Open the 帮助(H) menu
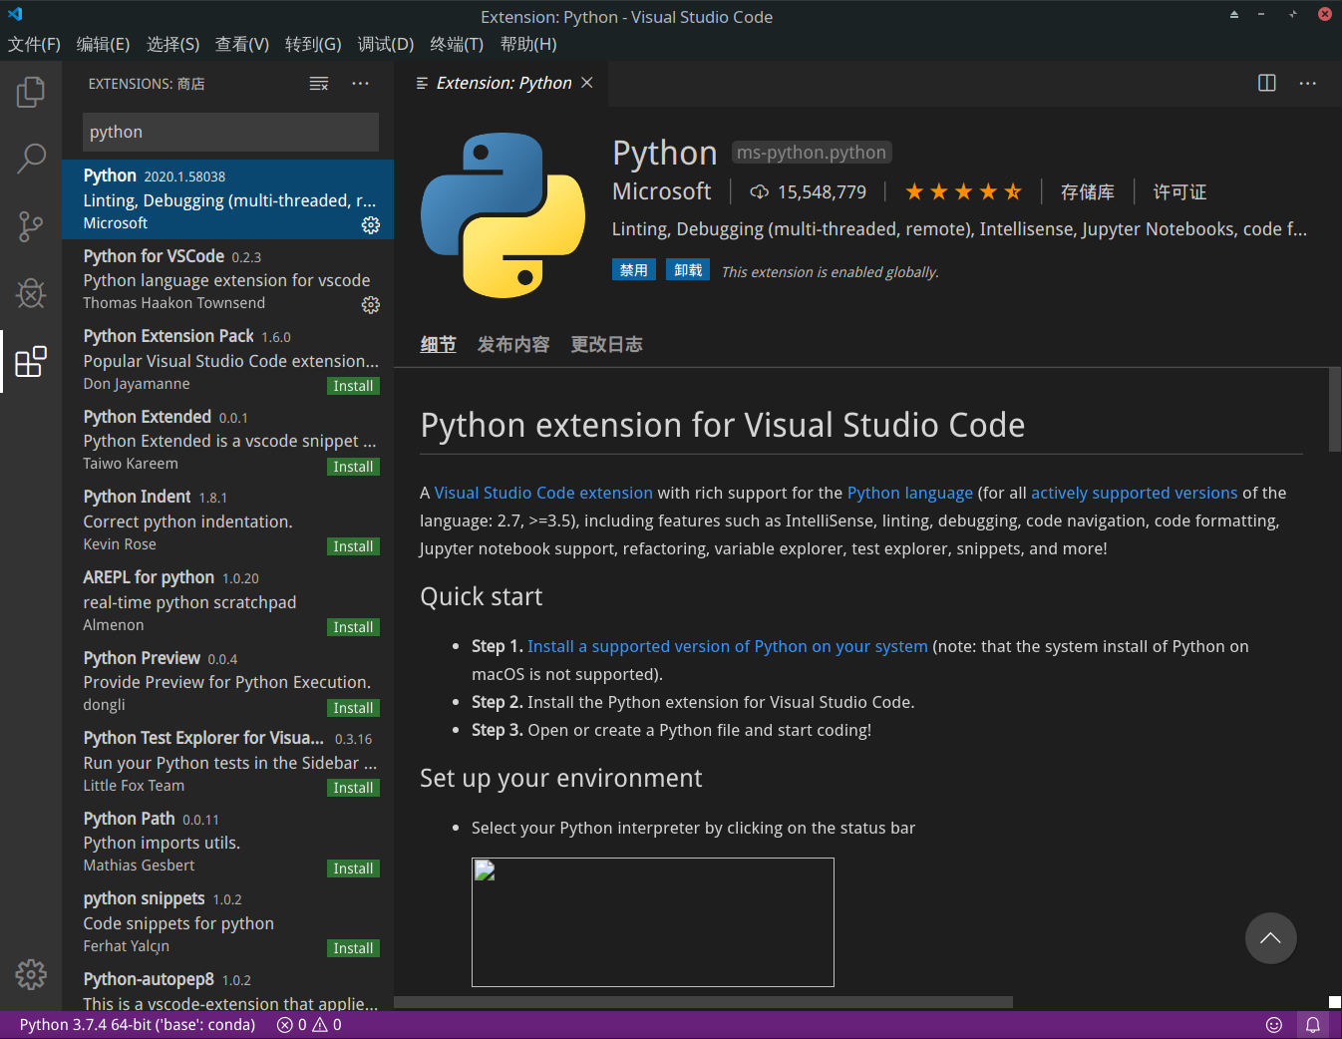 [x=528, y=44]
